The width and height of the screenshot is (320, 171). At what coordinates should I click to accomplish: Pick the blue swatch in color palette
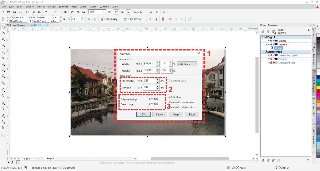coord(318,77)
